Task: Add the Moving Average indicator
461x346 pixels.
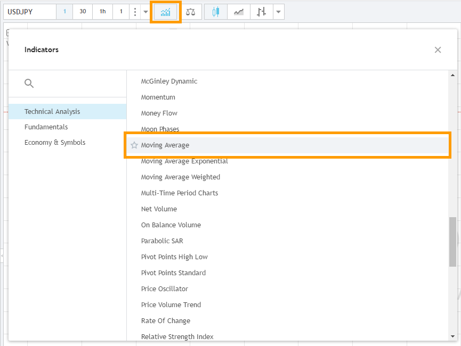Action: pyautogui.click(x=287, y=145)
